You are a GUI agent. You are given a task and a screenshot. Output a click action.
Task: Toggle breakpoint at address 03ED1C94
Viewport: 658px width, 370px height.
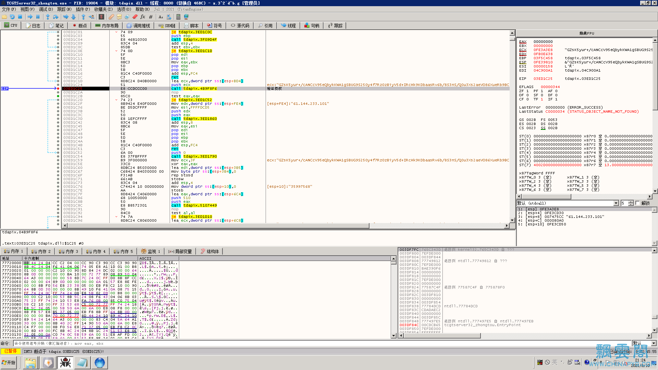58,217
